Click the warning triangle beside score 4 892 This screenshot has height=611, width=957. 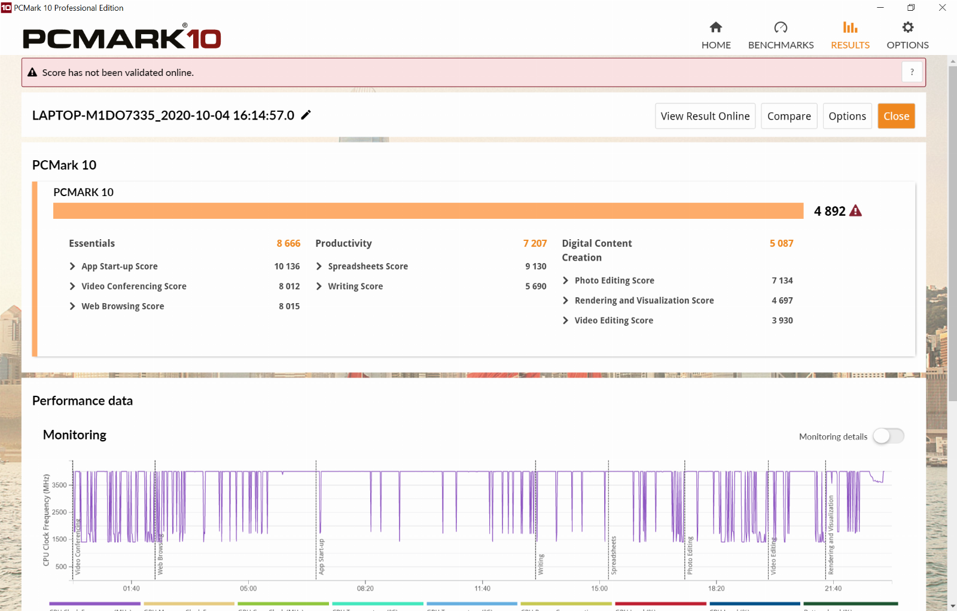click(x=855, y=211)
